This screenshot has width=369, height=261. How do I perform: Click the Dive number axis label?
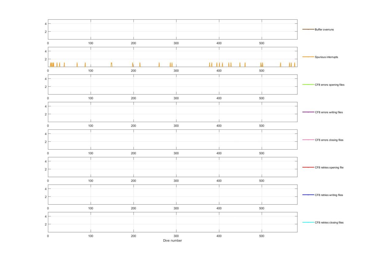tap(173, 241)
